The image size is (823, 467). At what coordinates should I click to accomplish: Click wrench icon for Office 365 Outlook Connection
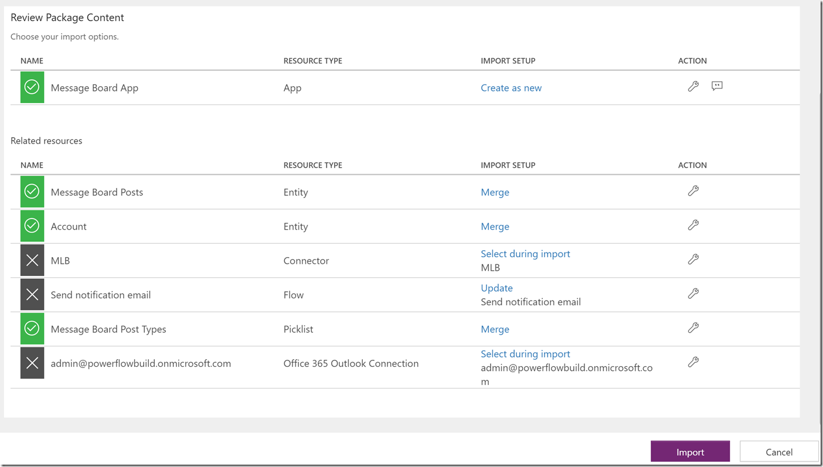point(693,363)
